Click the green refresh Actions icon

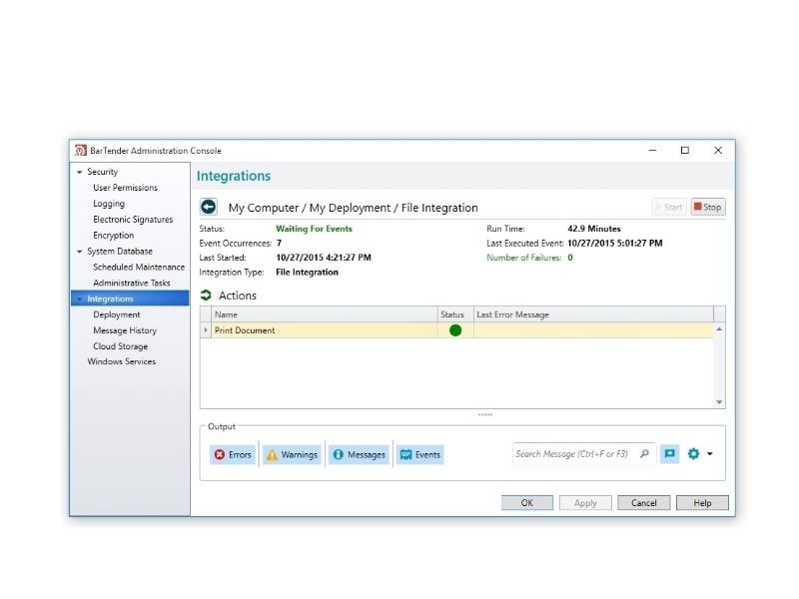click(x=206, y=295)
